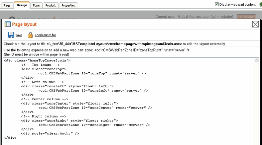The image size is (262, 145).
Task: Select the Design tab
Action: tap(22, 5)
